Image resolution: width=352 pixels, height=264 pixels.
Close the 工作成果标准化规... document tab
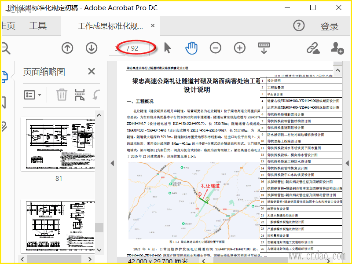[x=153, y=26]
